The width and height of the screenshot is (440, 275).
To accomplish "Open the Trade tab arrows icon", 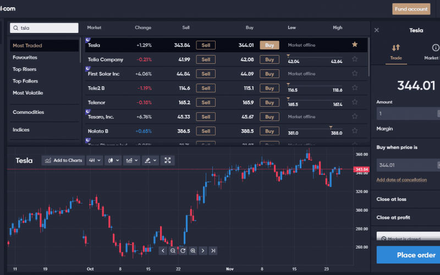I will [x=396, y=48].
